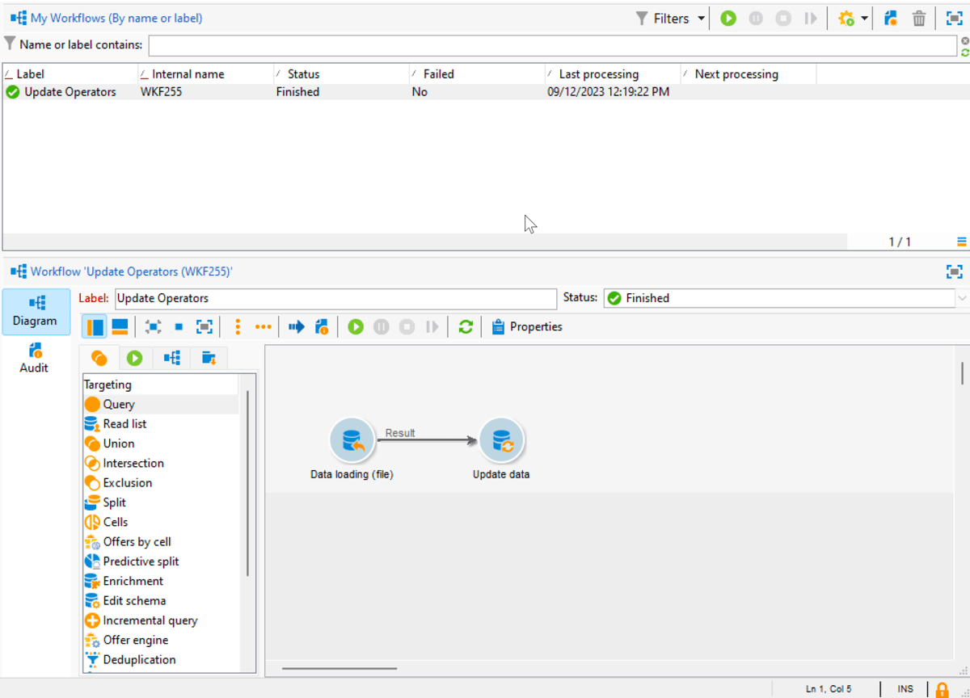This screenshot has height=698, width=970.
Task: Click the gear actions icon in the top toolbar
Action: 846,18
